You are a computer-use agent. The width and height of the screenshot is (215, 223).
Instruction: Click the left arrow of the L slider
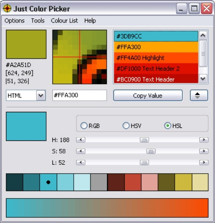(x=81, y=162)
